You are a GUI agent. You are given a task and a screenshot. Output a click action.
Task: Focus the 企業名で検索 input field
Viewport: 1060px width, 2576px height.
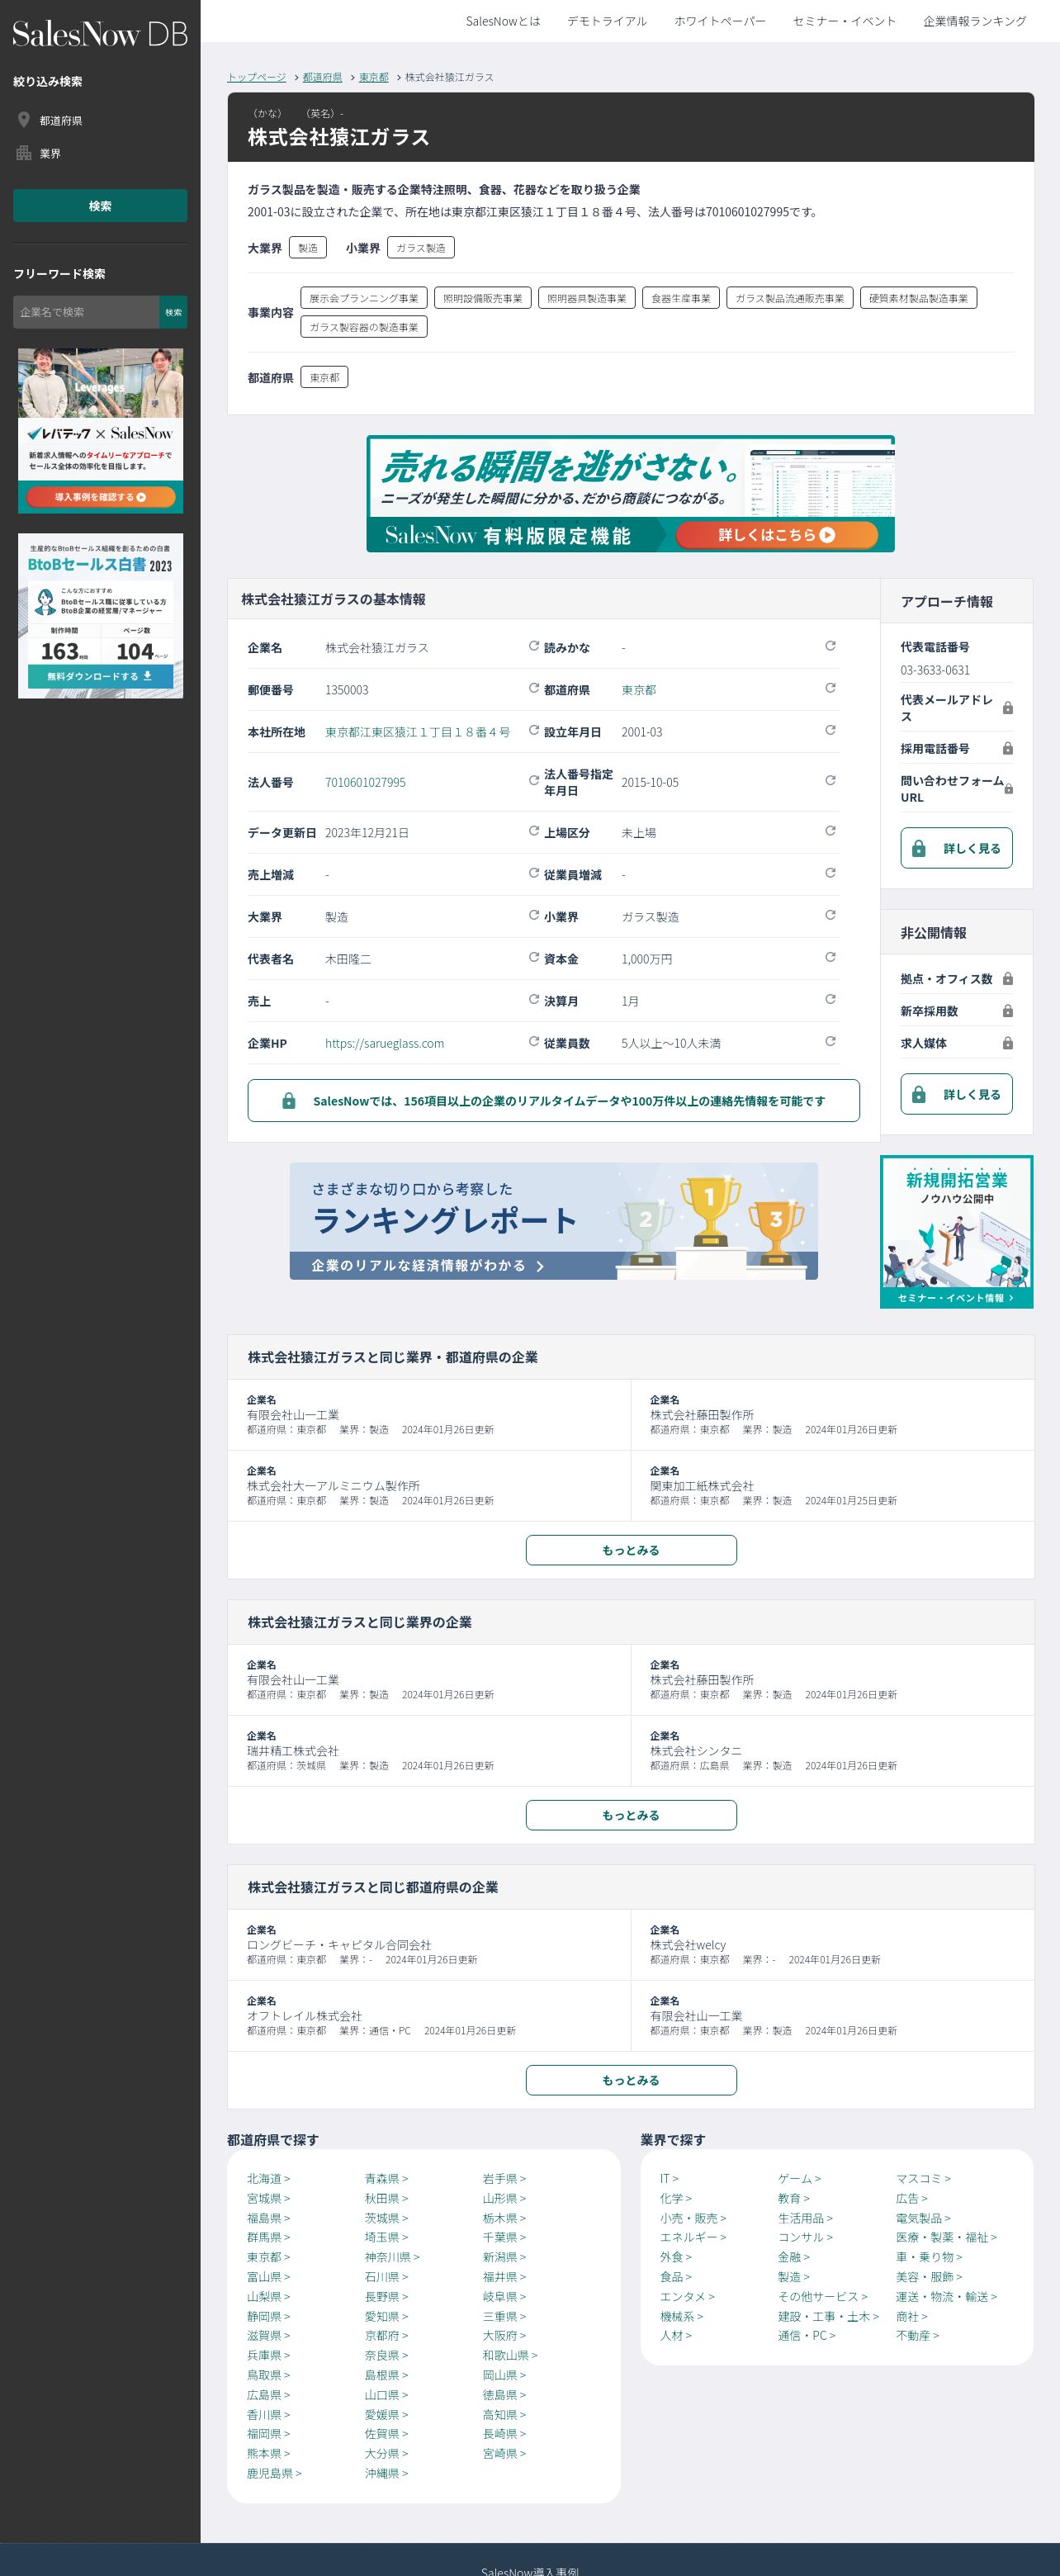click(86, 312)
